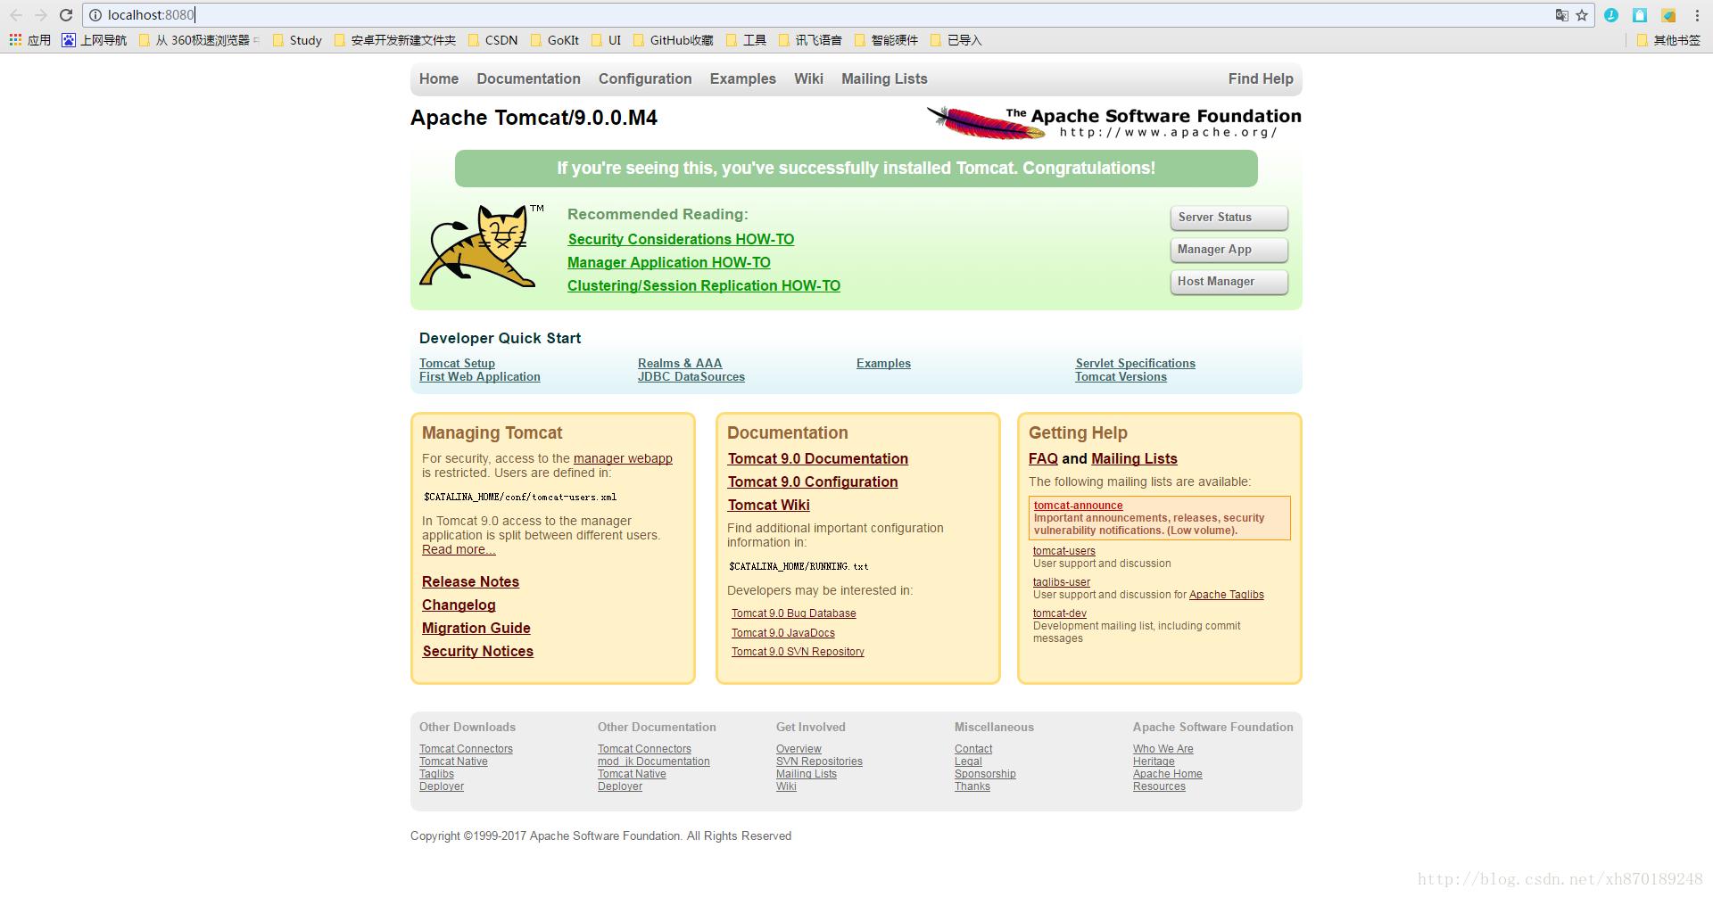1713x897 pixels.
Task: Open the tomcat-users mailing list link
Action: [1063, 551]
